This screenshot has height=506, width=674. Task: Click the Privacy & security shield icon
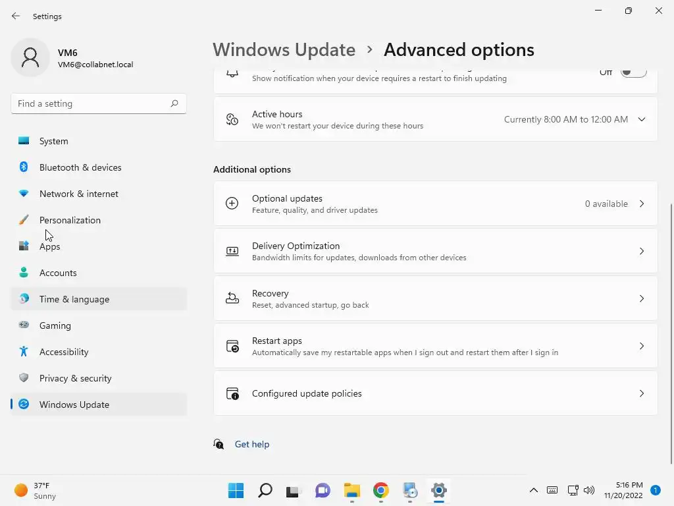[x=24, y=378]
